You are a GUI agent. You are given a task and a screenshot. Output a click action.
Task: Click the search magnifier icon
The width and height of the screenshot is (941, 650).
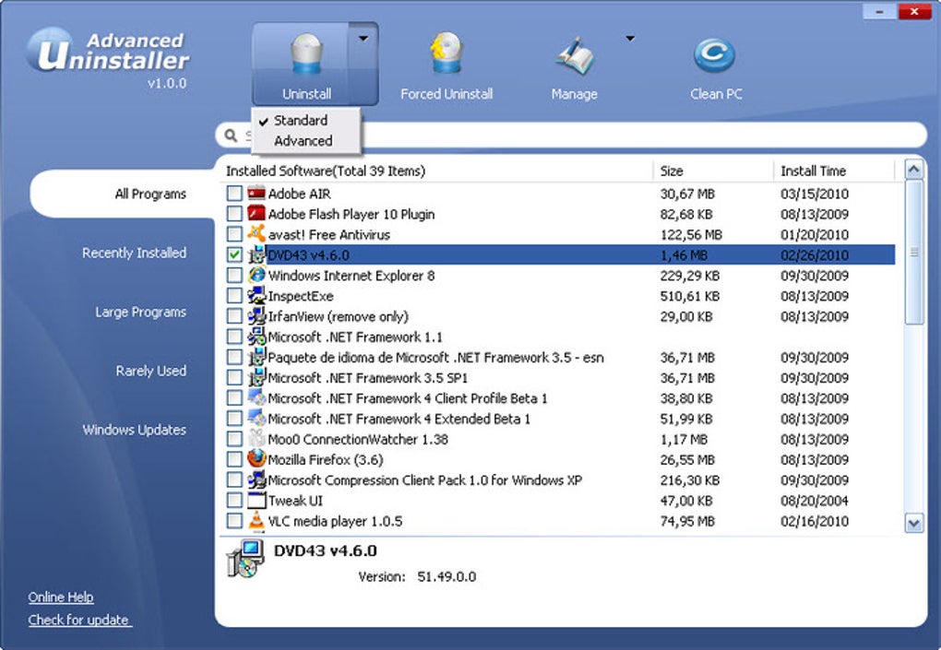point(232,136)
